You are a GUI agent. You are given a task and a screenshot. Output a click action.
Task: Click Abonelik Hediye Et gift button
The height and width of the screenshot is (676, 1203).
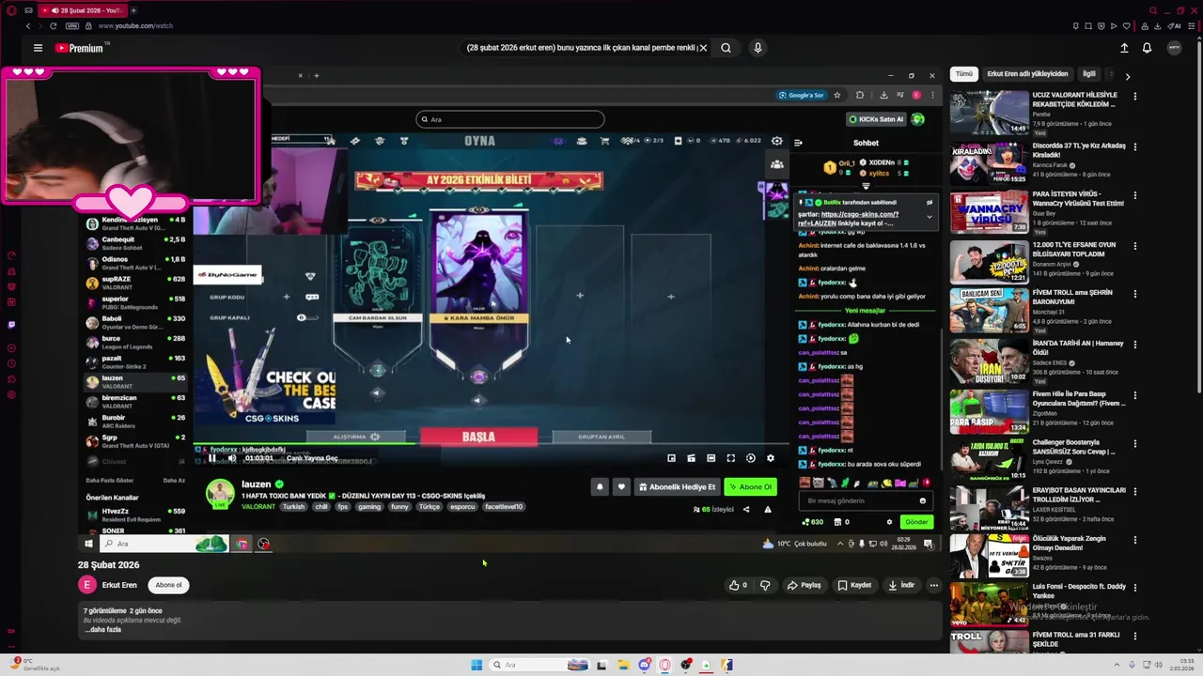point(677,486)
